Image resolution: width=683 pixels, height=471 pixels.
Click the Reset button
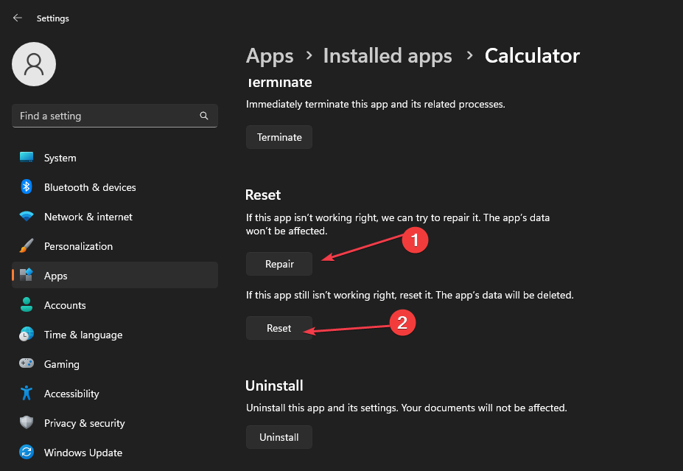279,328
